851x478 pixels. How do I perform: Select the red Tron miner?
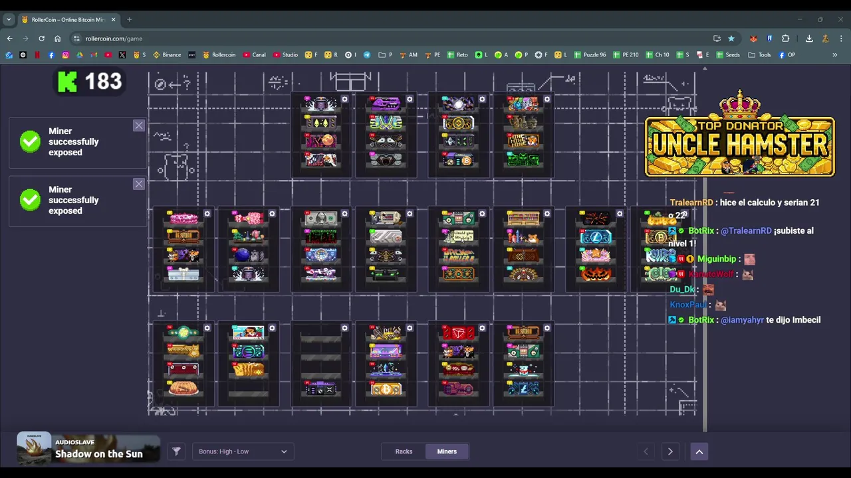tap(458, 333)
